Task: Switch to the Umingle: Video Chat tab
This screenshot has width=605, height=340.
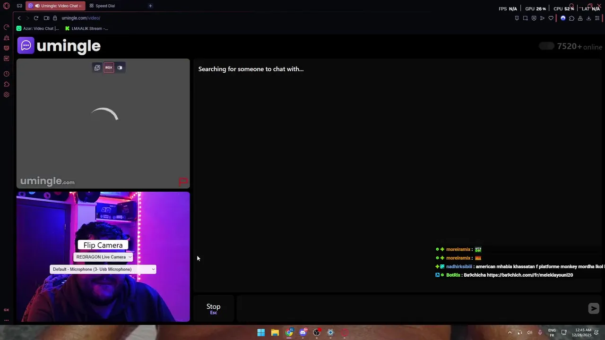Action: 55,6
